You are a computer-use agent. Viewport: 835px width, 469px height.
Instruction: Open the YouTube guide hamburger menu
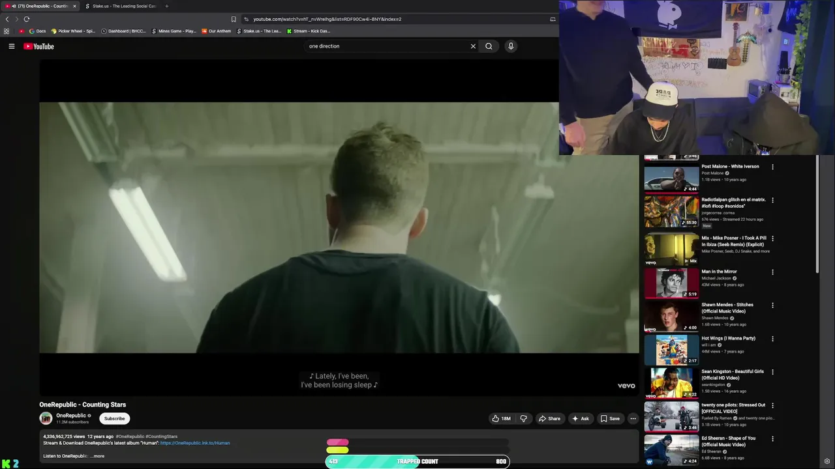tap(11, 46)
